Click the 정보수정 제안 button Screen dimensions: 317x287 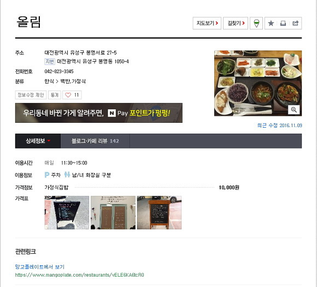(31, 95)
